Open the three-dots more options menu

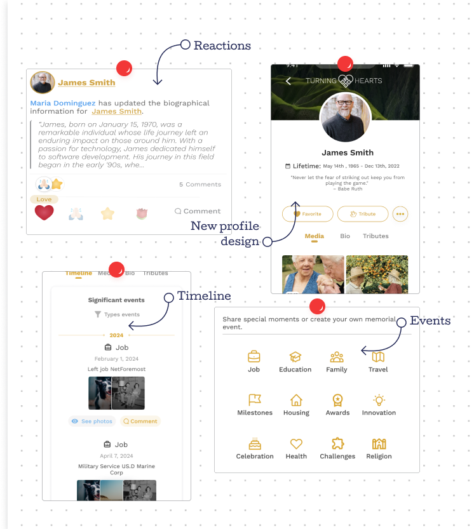(400, 214)
